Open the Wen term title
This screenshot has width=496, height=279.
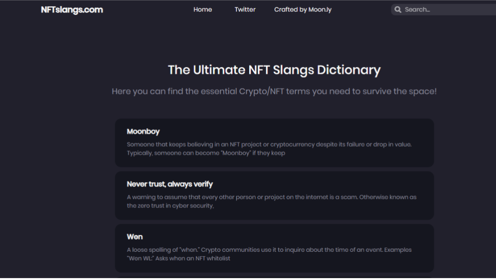click(x=135, y=237)
